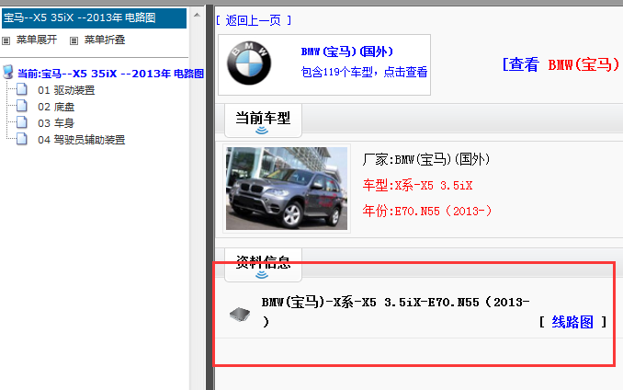Open tree item 02 底盘

56,107
